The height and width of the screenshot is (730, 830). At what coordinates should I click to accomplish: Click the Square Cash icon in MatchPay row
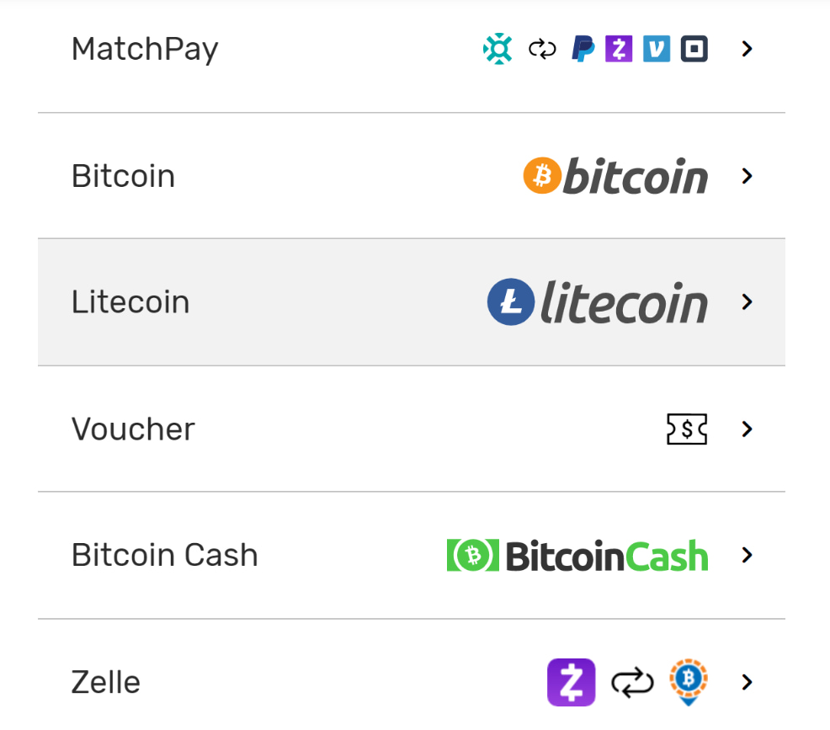point(694,49)
